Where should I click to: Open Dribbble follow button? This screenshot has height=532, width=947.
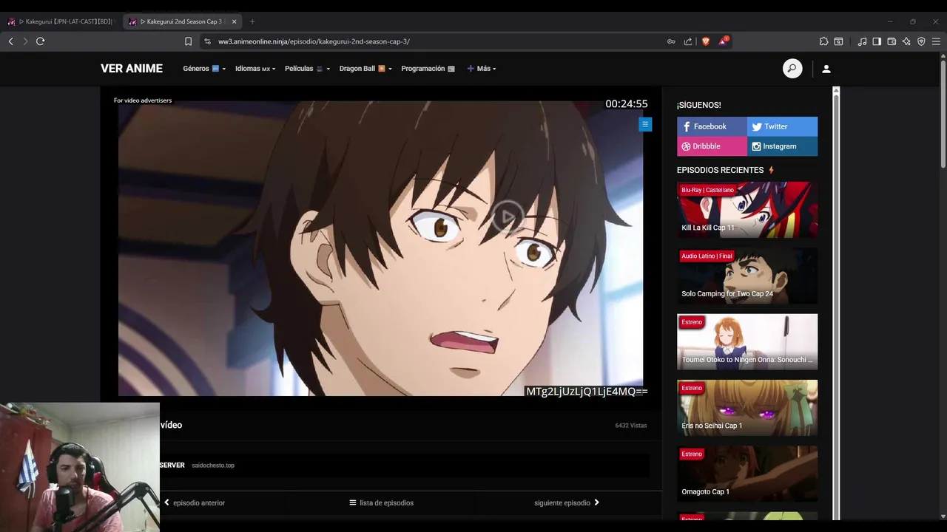712,146
